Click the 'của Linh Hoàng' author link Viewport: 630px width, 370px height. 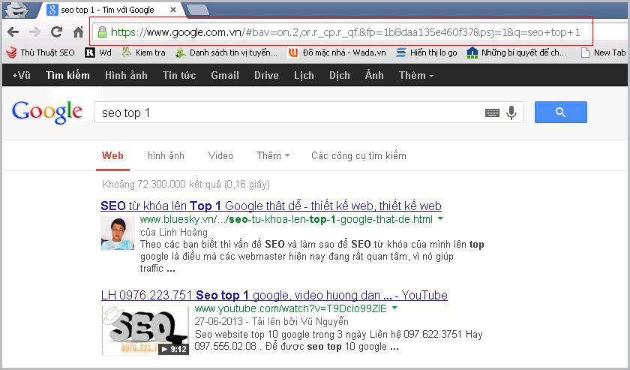(174, 232)
